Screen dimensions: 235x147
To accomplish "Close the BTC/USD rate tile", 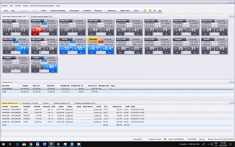I will [141, 39].
